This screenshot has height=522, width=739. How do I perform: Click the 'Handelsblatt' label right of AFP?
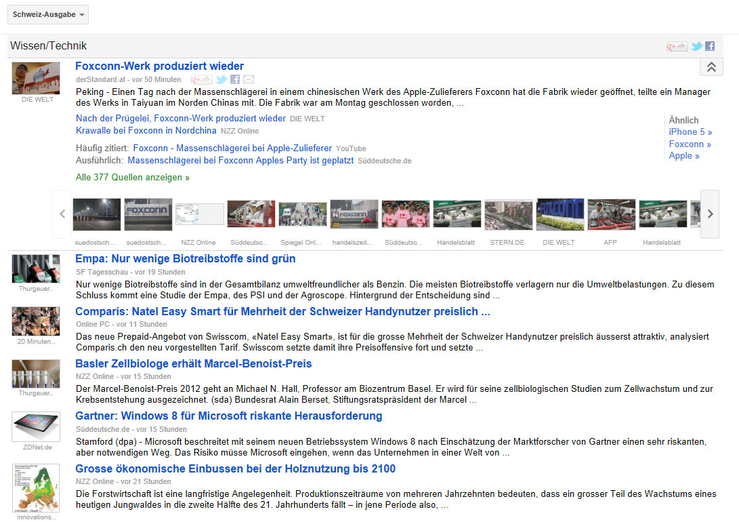(662, 243)
